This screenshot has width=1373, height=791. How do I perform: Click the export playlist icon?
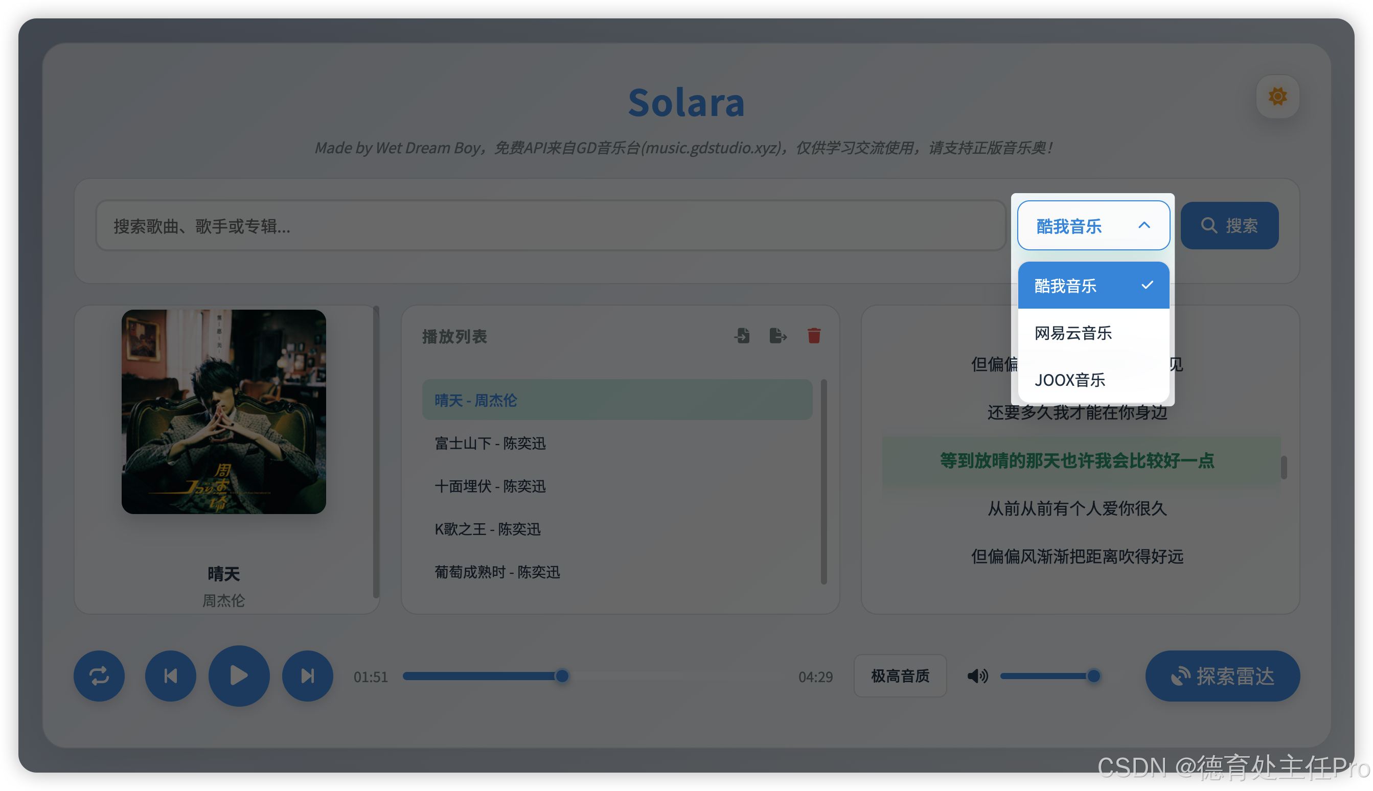tap(777, 336)
